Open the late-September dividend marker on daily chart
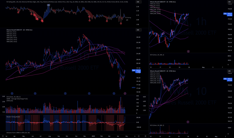Viewport: 234px width, 138px height. coord(65,93)
